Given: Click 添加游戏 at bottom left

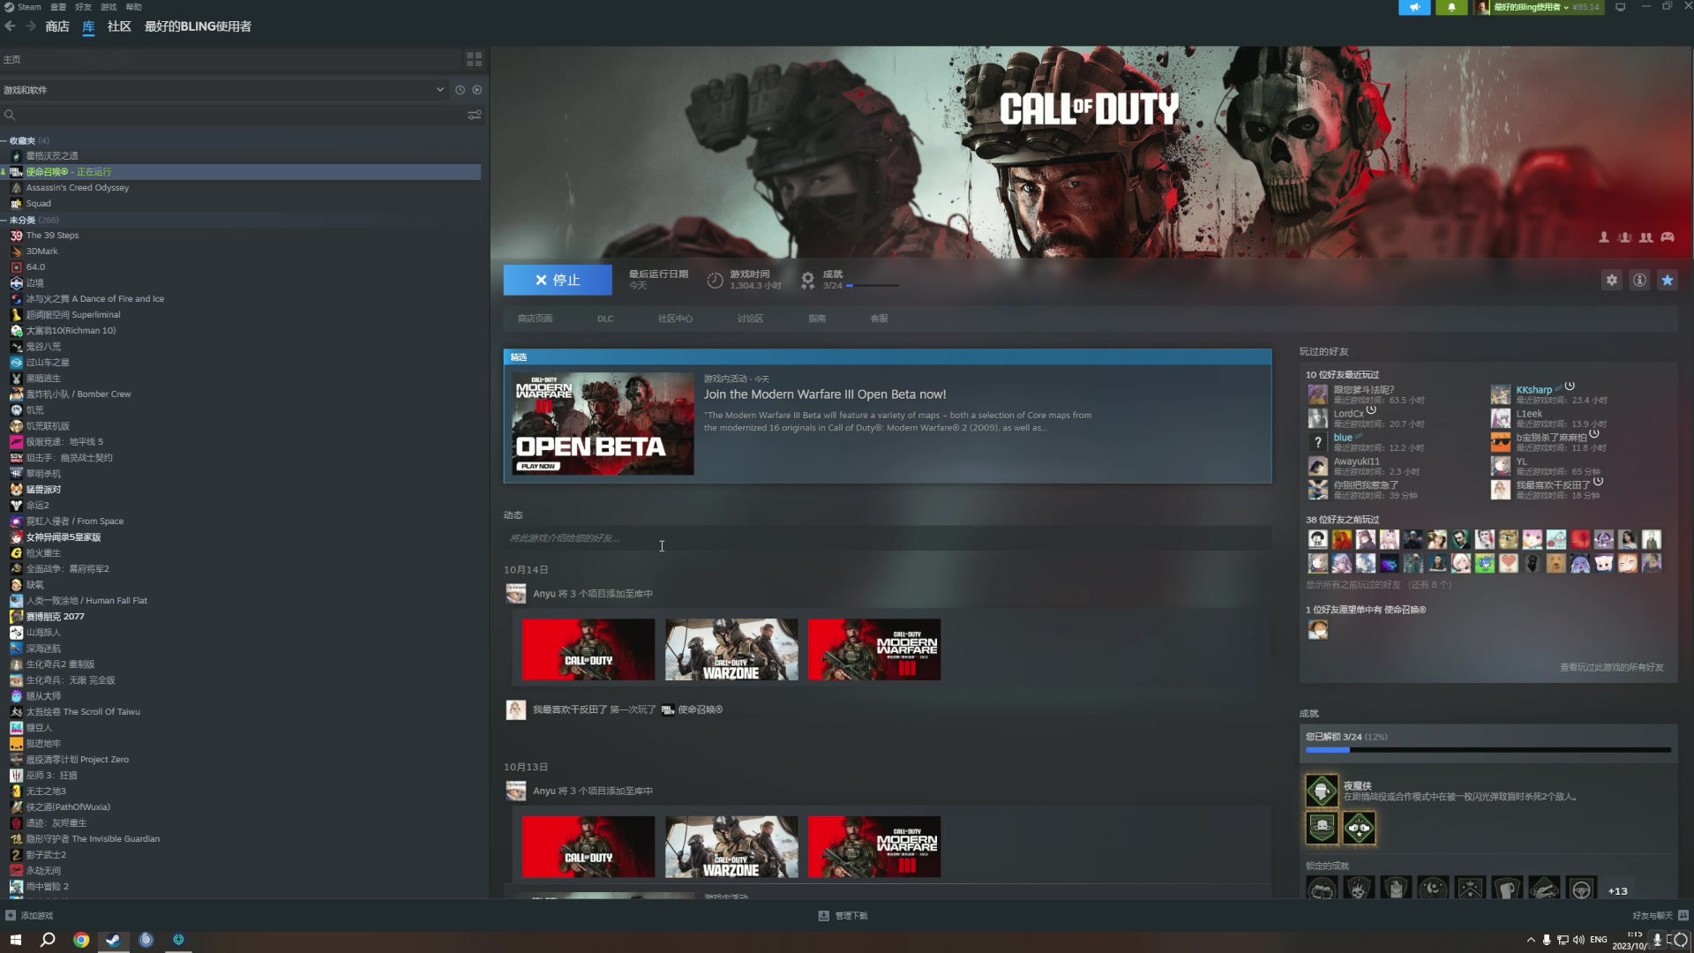Looking at the screenshot, I should [29, 916].
